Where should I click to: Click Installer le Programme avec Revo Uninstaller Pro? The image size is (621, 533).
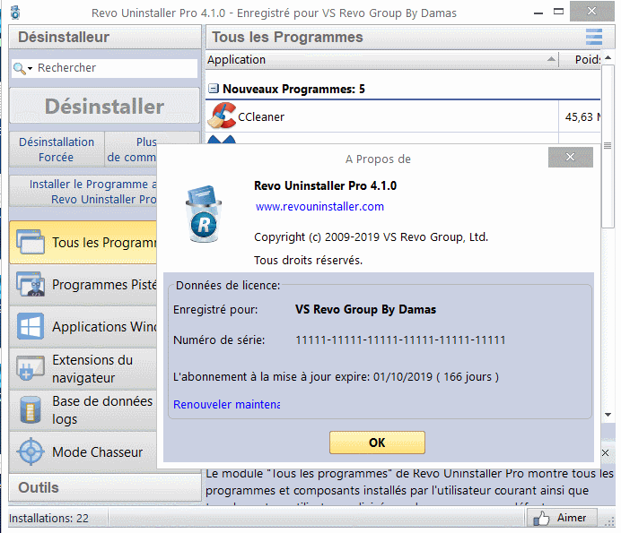(x=83, y=192)
